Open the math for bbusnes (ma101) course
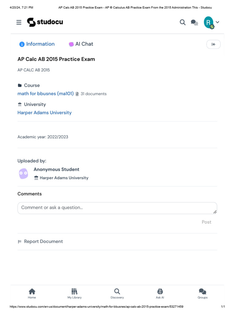The height and width of the screenshot is (314, 235). click(46, 94)
